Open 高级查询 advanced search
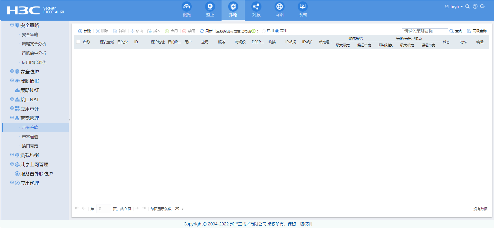Viewport: 494px width, 228px height. [x=477, y=31]
